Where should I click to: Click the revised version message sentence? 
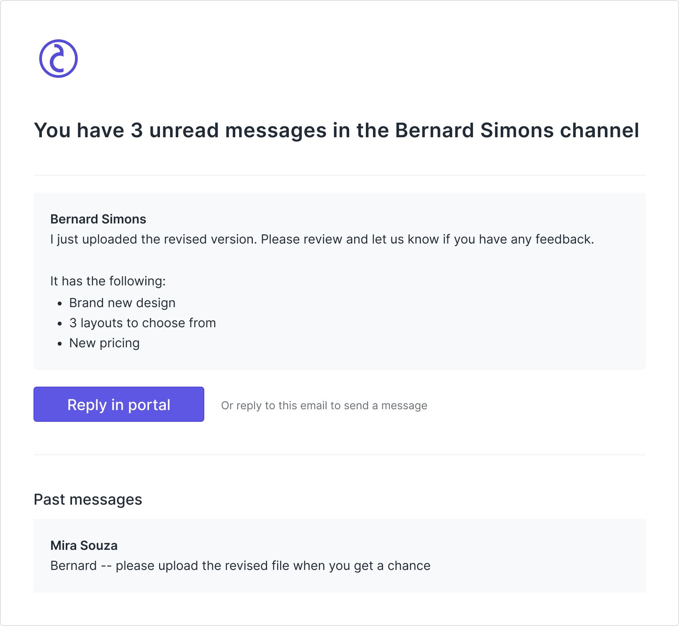click(x=321, y=239)
